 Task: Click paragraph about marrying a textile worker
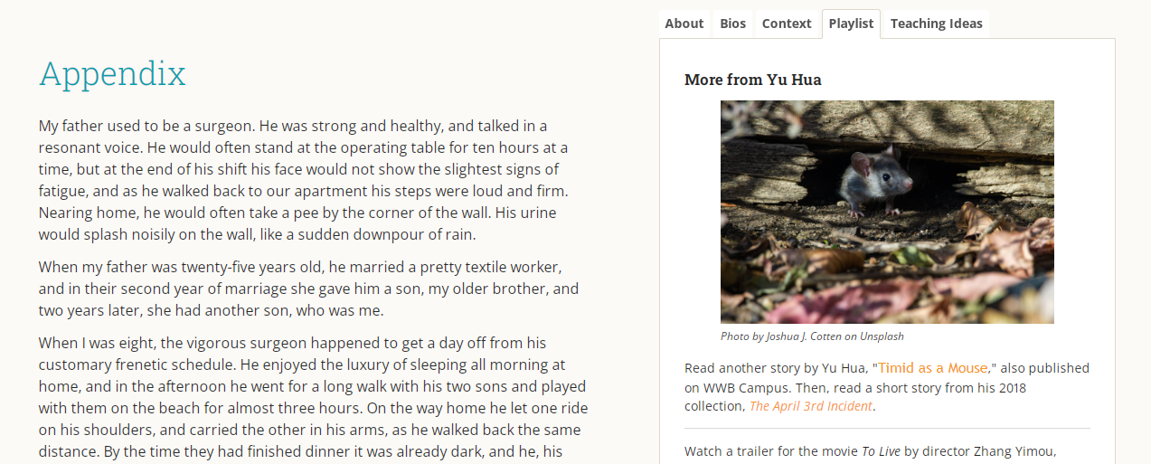308,289
